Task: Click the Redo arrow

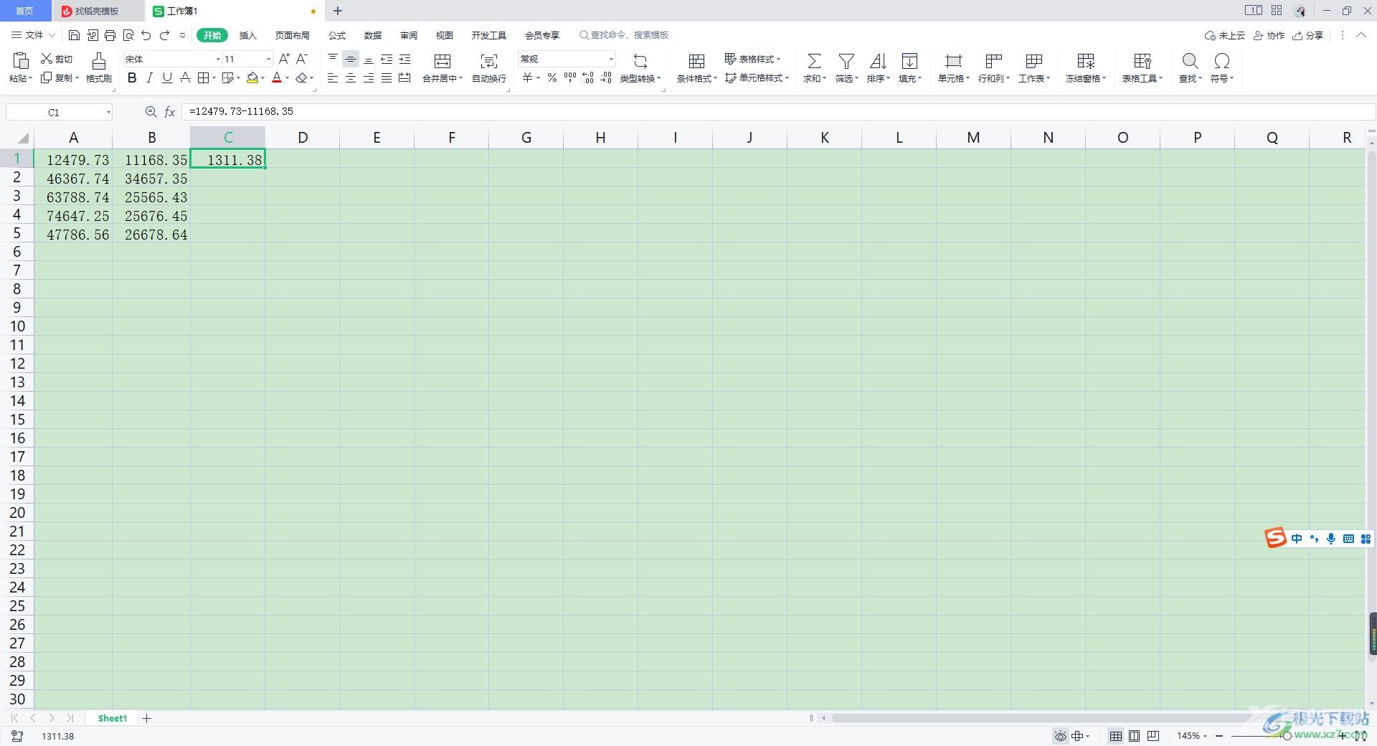Action: (x=164, y=35)
